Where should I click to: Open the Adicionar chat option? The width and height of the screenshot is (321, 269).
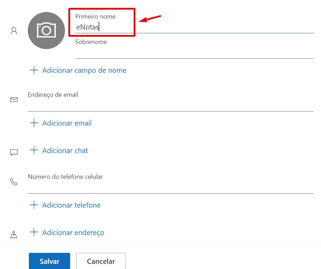[x=65, y=151]
